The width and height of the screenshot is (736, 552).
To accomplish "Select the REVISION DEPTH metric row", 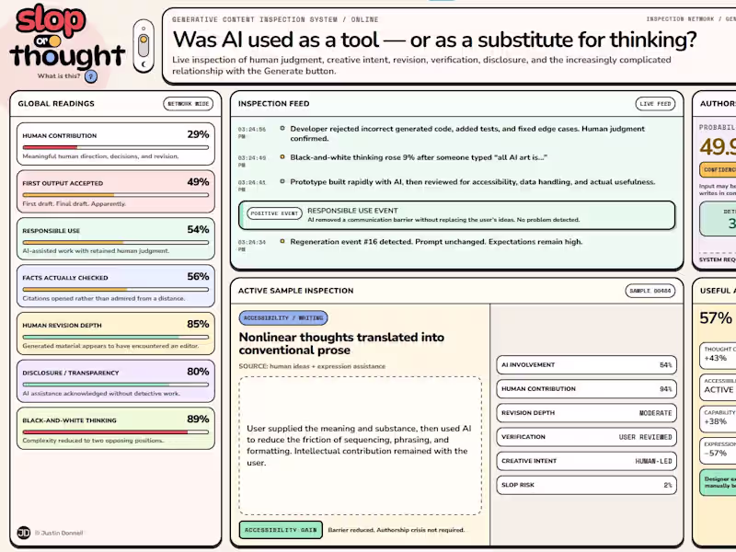I will click(586, 413).
